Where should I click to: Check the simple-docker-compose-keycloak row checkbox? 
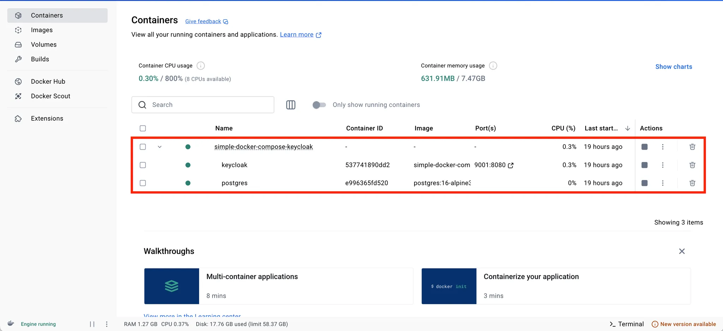(x=143, y=147)
